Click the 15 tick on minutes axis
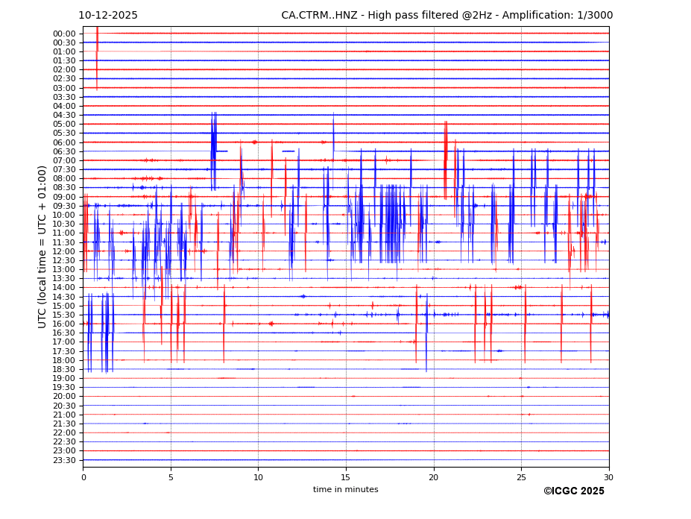The width and height of the screenshot is (691, 519). tap(346, 477)
